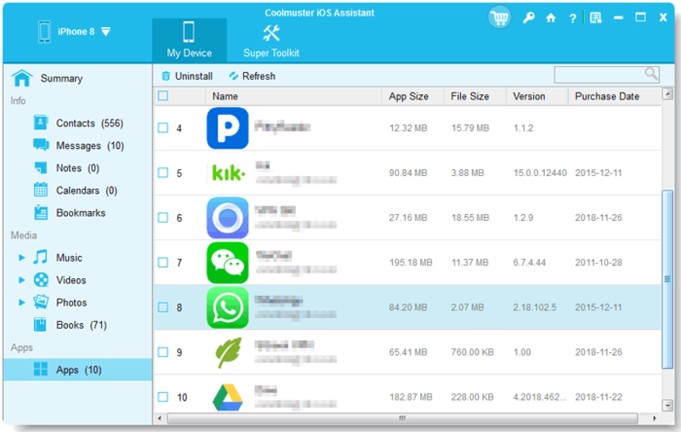Open the shopping cart icon
The width and height of the screenshot is (681, 432).
pyautogui.click(x=499, y=18)
